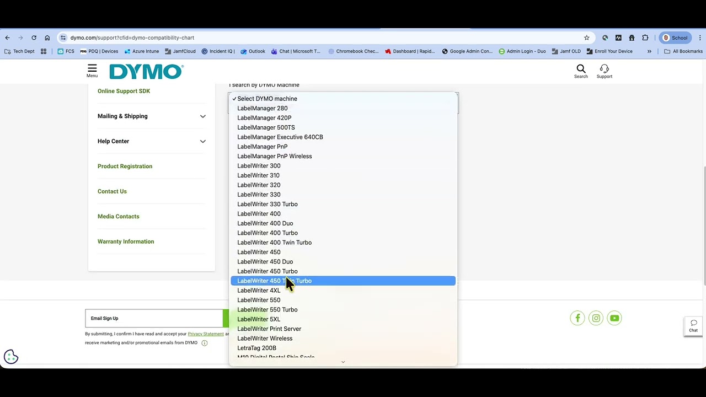Open the apps grid icon in bookmarks bar
The height and width of the screenshot is (397, 706).
click(44, 51)
